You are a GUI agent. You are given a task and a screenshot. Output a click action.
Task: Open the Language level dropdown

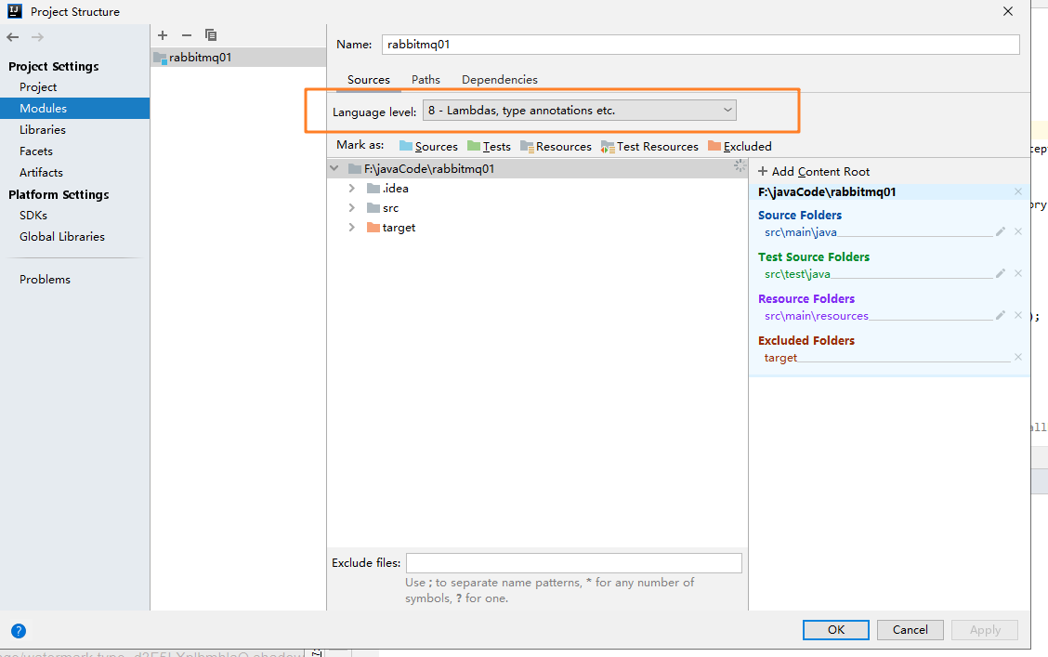(727, 110)
